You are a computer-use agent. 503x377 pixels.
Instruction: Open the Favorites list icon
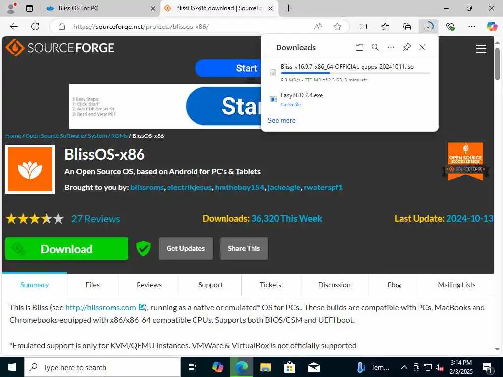385,27
